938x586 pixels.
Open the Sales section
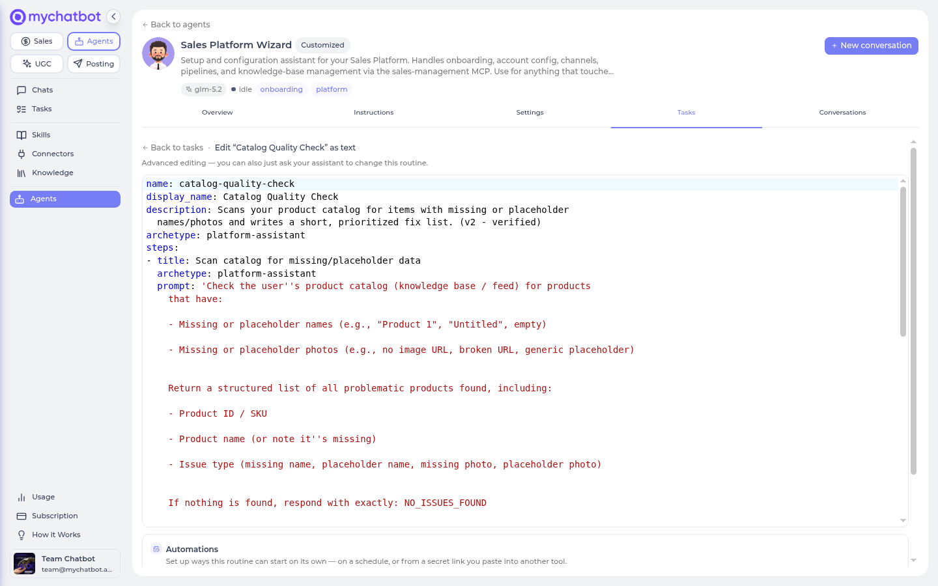[x=37, y=41]
